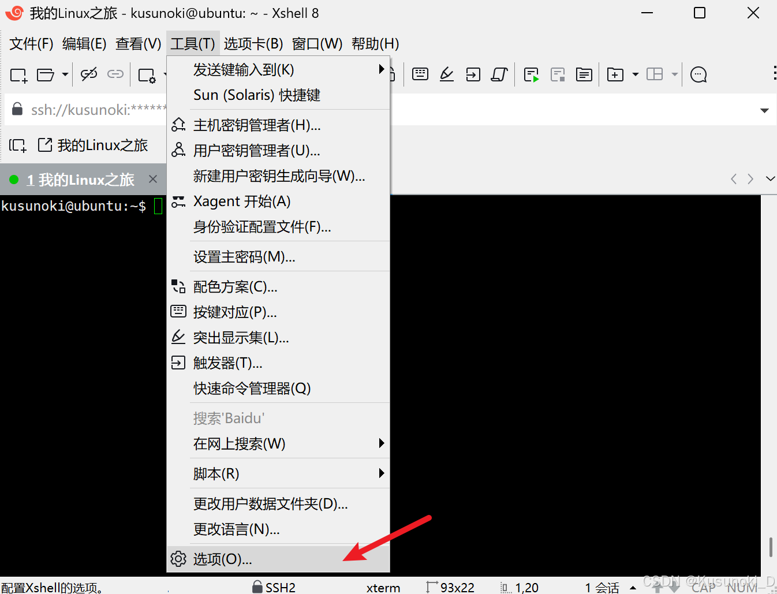This screenshot has width=777, height=594.
Task: Open the toolbar overflow dots
Action: 774,73
